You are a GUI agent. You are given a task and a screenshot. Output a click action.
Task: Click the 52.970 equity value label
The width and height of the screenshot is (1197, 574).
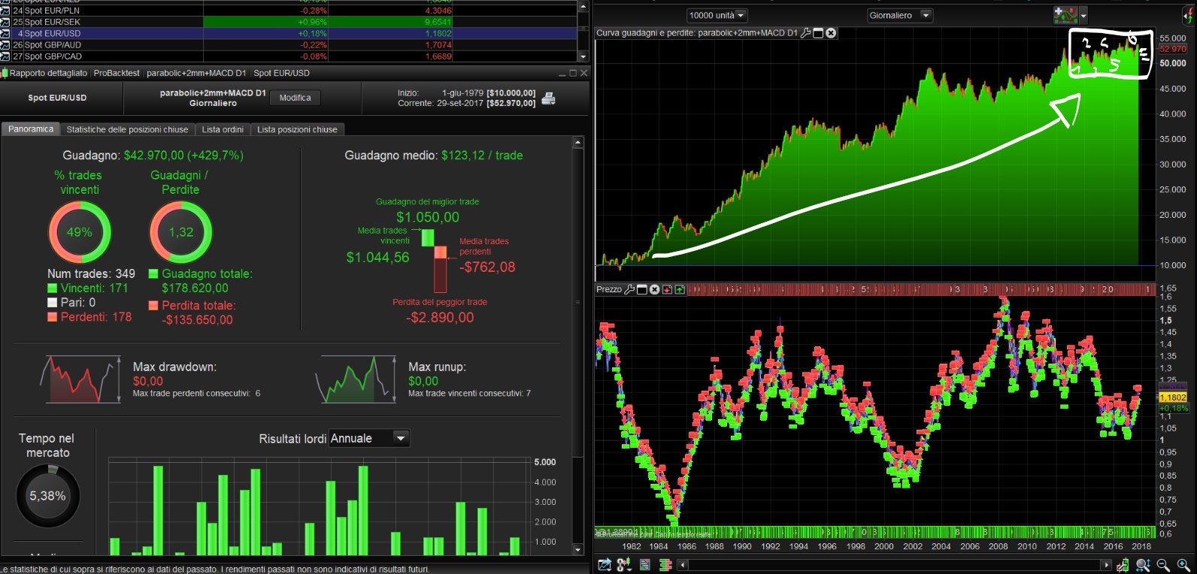[x=1173, y=49]
